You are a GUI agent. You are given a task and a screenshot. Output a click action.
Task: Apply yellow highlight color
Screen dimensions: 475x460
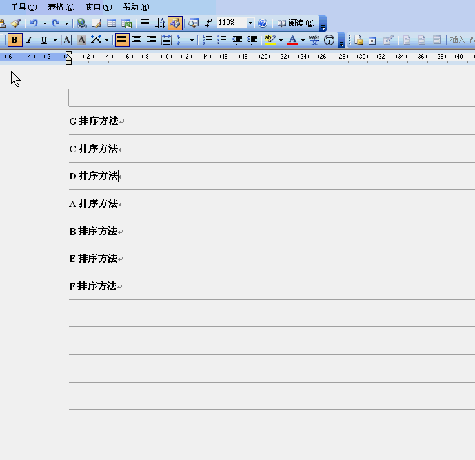(x=270, y=40)
